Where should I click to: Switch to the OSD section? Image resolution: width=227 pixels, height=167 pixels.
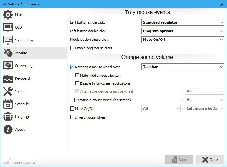coord(34,27)
